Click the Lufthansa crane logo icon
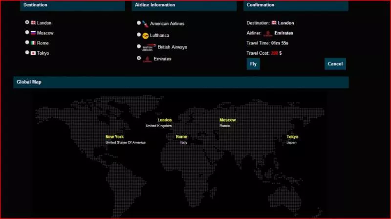This screenshot has height=219, width=391. pos(146,35)
